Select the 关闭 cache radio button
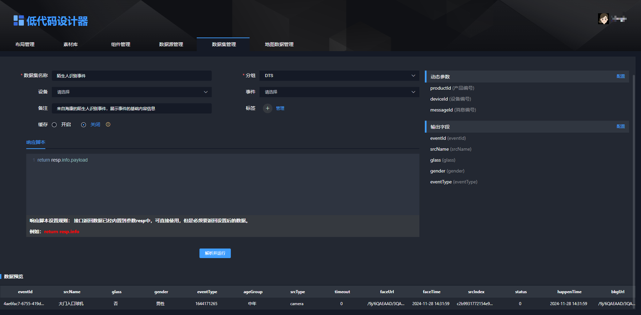The image size is (641, 315). 84,125
